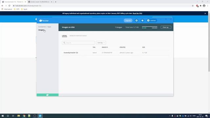
Task: Click the Clean up button
Action: pos(166,27)
